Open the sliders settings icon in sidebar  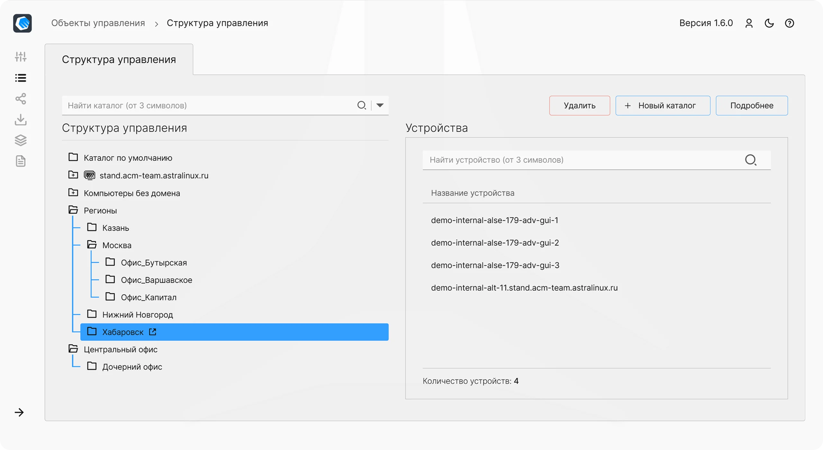pos(21,57)
